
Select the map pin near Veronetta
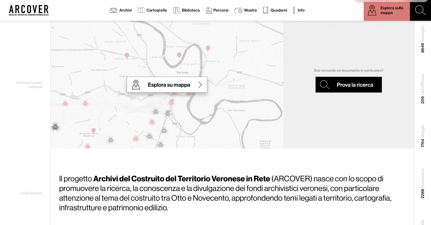[208, 48]
